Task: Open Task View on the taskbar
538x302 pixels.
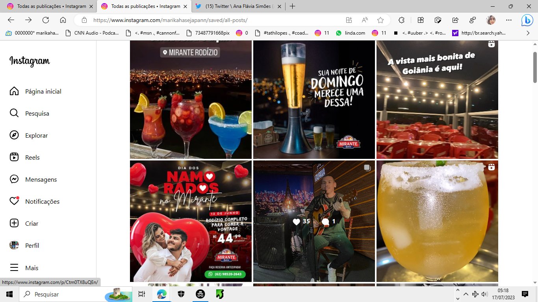Action: point(142,294)
